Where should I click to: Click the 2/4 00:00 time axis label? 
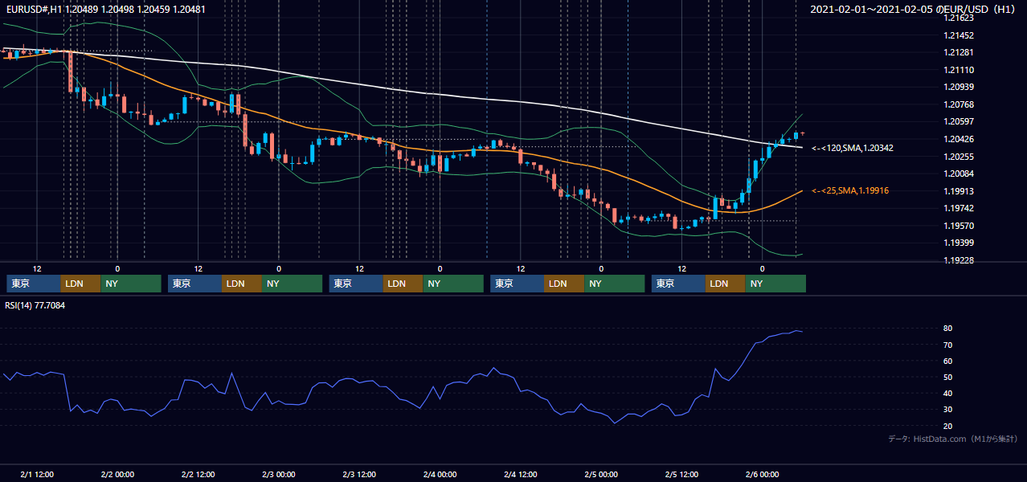pos(440,474)
